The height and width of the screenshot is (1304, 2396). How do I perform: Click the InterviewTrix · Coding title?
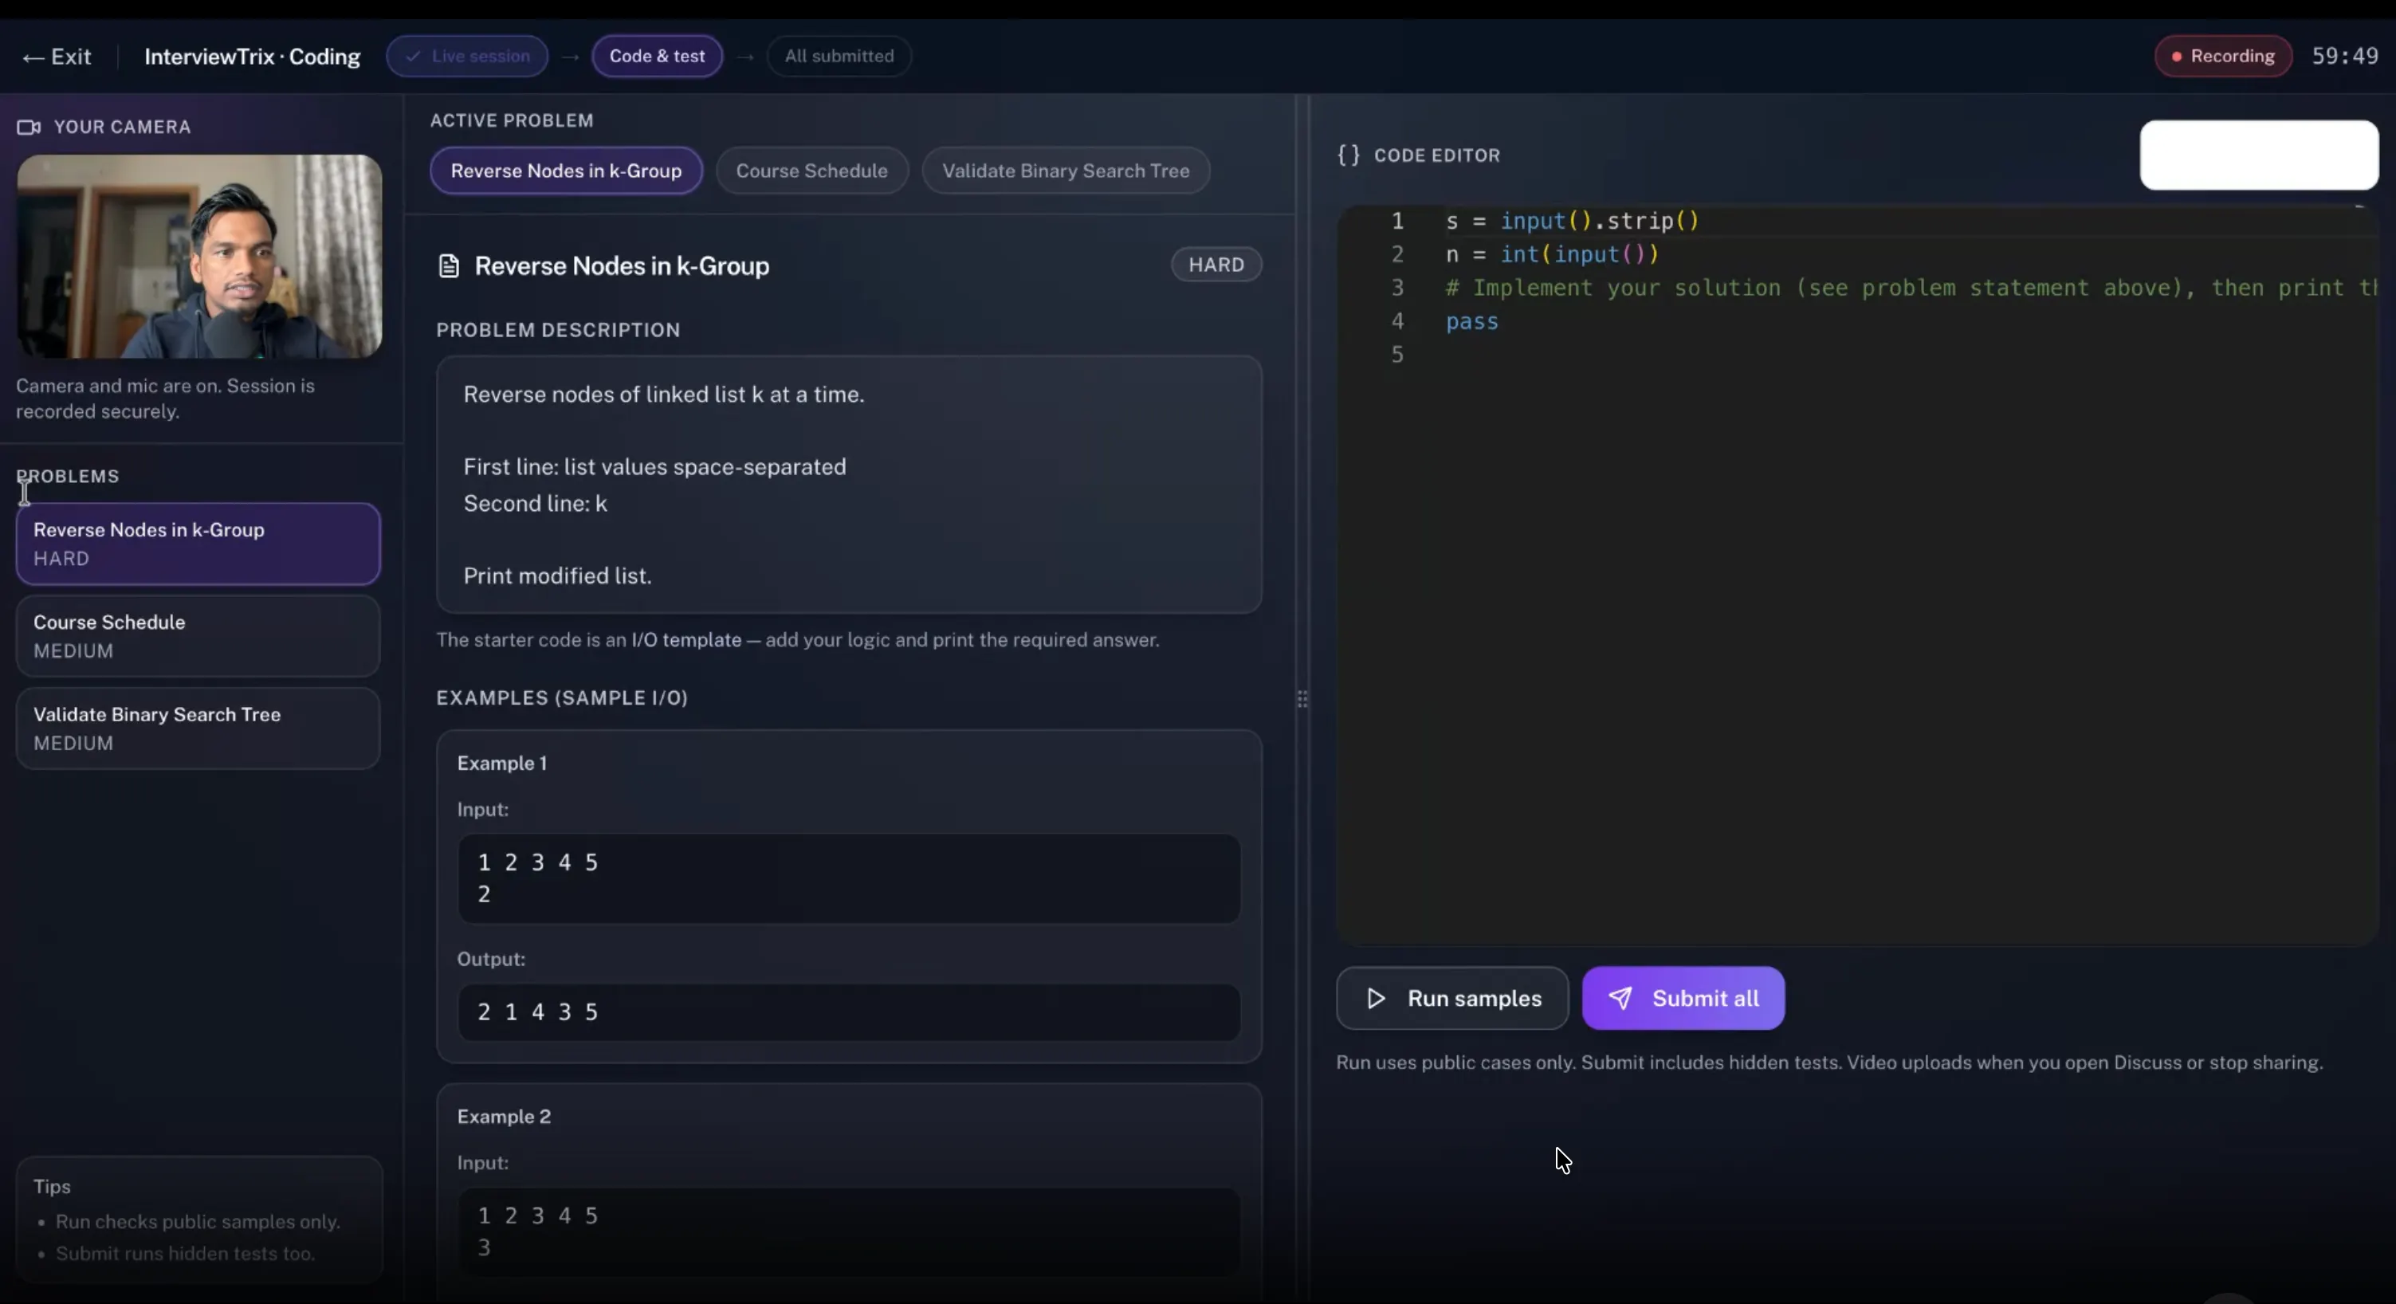tap(252, 57)
